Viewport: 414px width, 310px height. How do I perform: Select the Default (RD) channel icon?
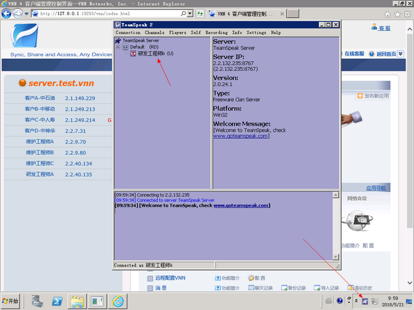(125, 47)
